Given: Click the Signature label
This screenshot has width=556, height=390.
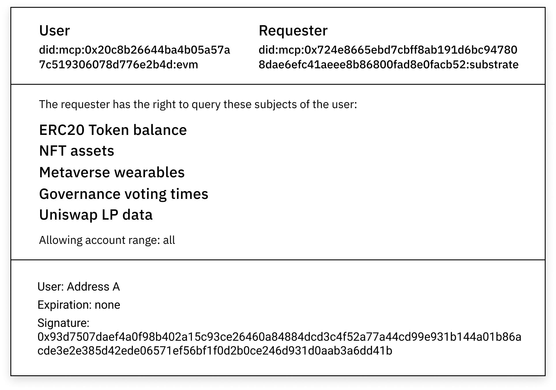Looking at the screenshot, I should coord(63,323).
